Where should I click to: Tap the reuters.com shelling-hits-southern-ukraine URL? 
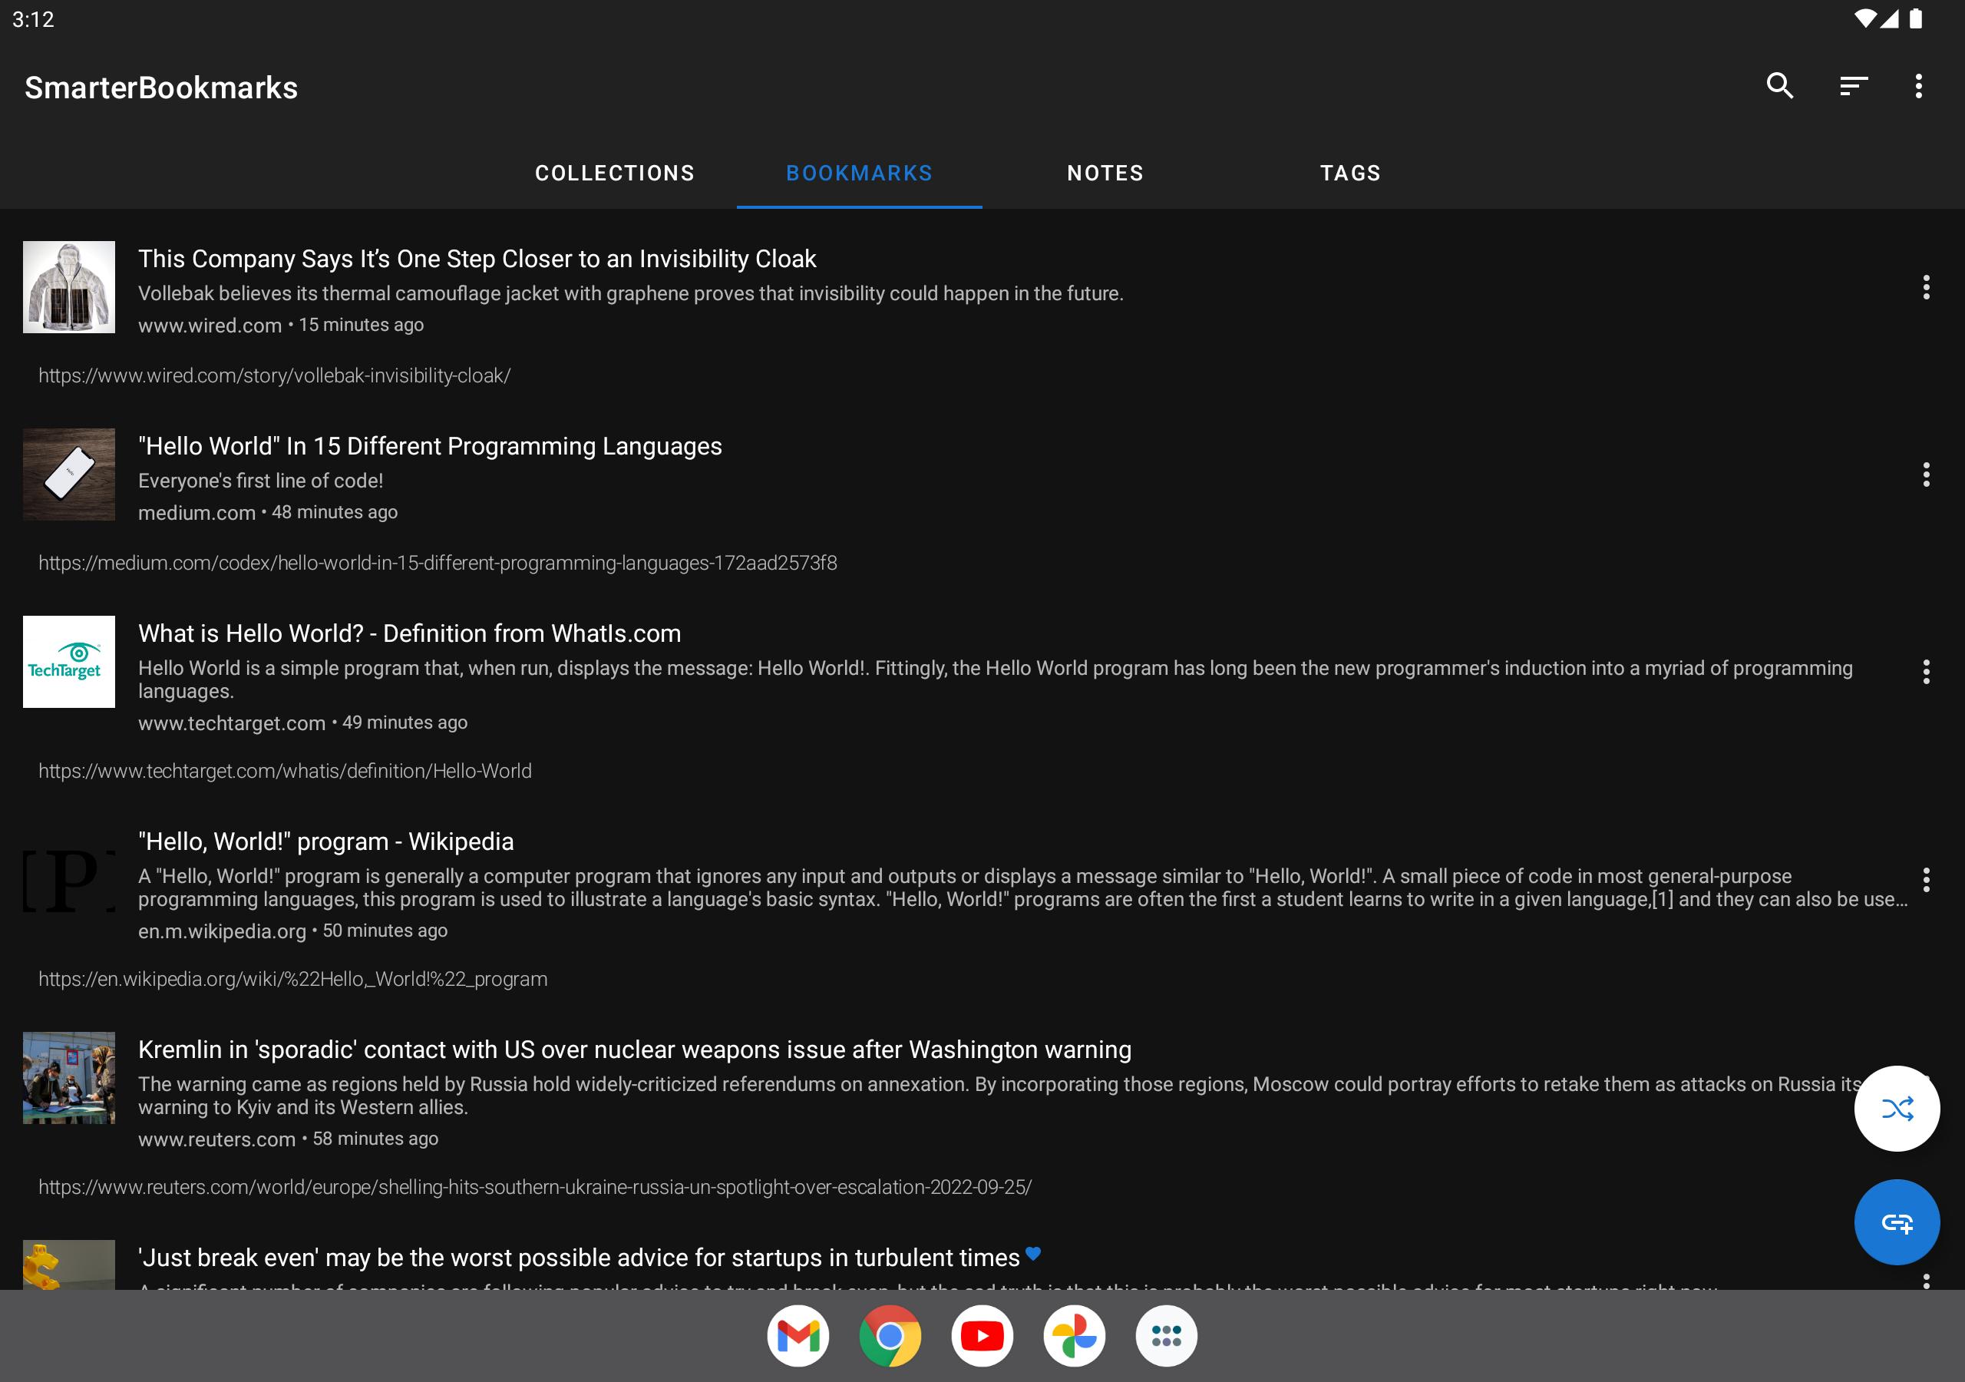coord(535,1188)
